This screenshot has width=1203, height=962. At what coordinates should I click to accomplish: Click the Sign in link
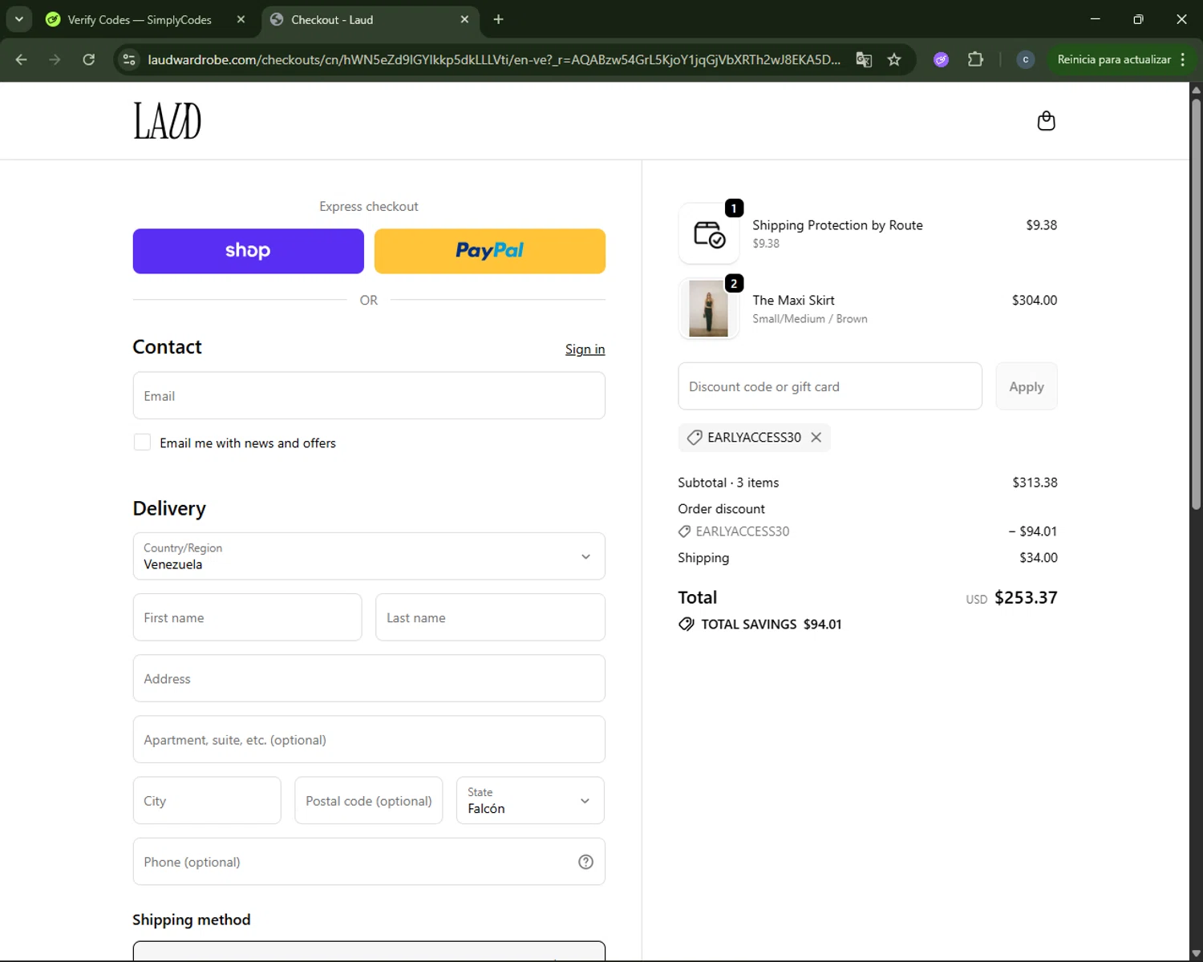585,350
